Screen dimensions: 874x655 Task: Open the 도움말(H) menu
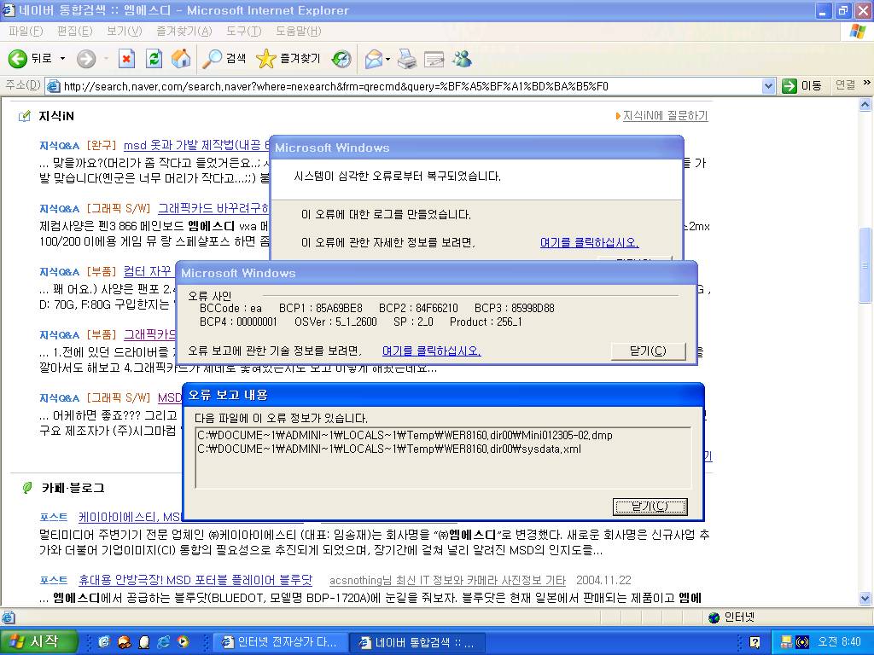298,32
